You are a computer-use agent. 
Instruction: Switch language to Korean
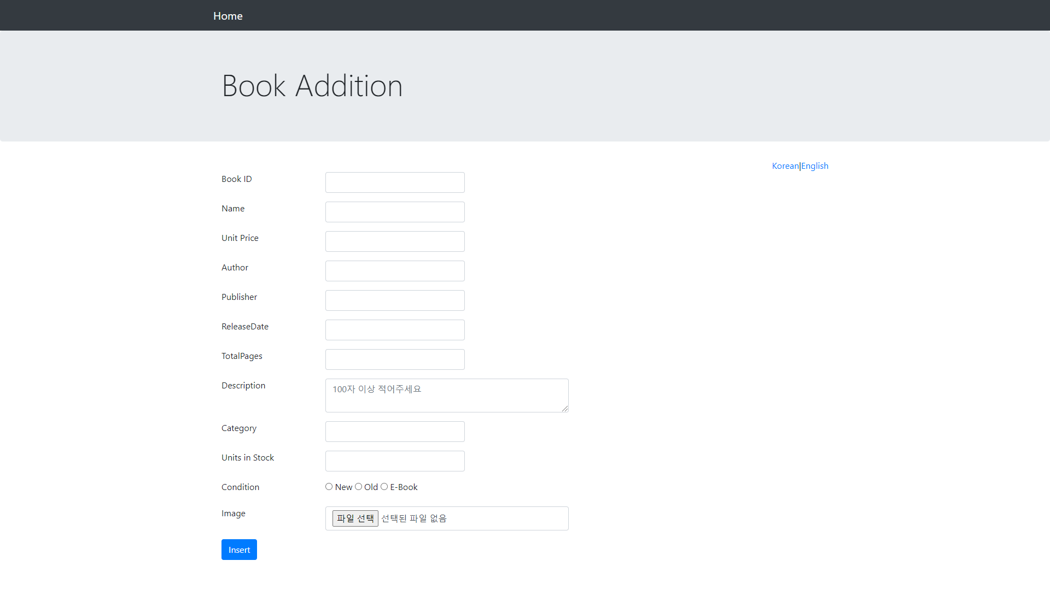point(785,166)
